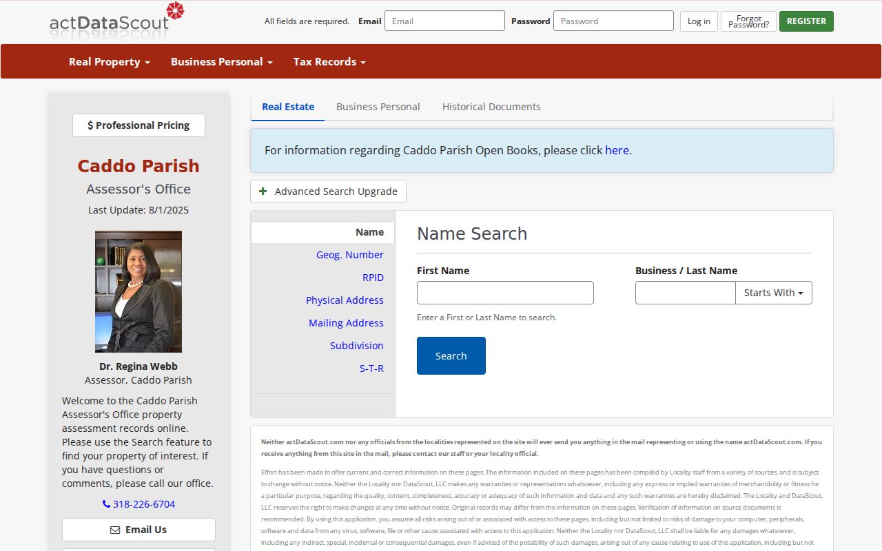The height and width of the screenshot is (551, 882).
Task: Choose Subdivision search option
Action: 357,346
